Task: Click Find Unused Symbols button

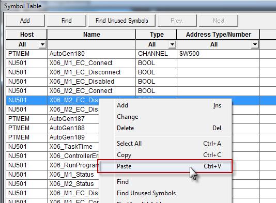Action: pyautogui.click(x=122, y=21)
